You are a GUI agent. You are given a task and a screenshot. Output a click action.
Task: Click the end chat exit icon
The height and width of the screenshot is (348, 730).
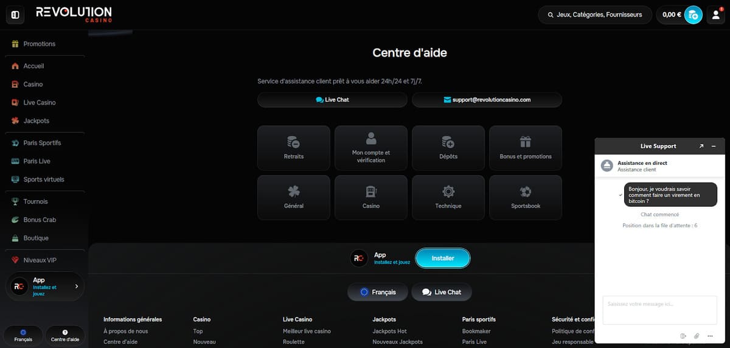click(683, 336)
